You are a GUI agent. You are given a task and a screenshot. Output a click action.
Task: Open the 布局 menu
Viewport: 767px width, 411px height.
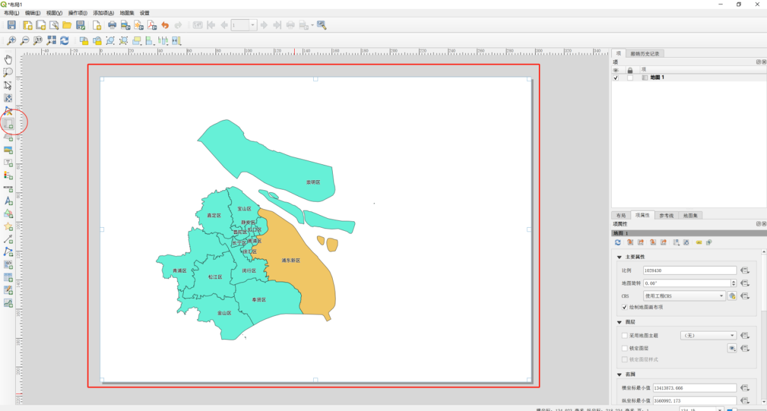tap(11, 12)
